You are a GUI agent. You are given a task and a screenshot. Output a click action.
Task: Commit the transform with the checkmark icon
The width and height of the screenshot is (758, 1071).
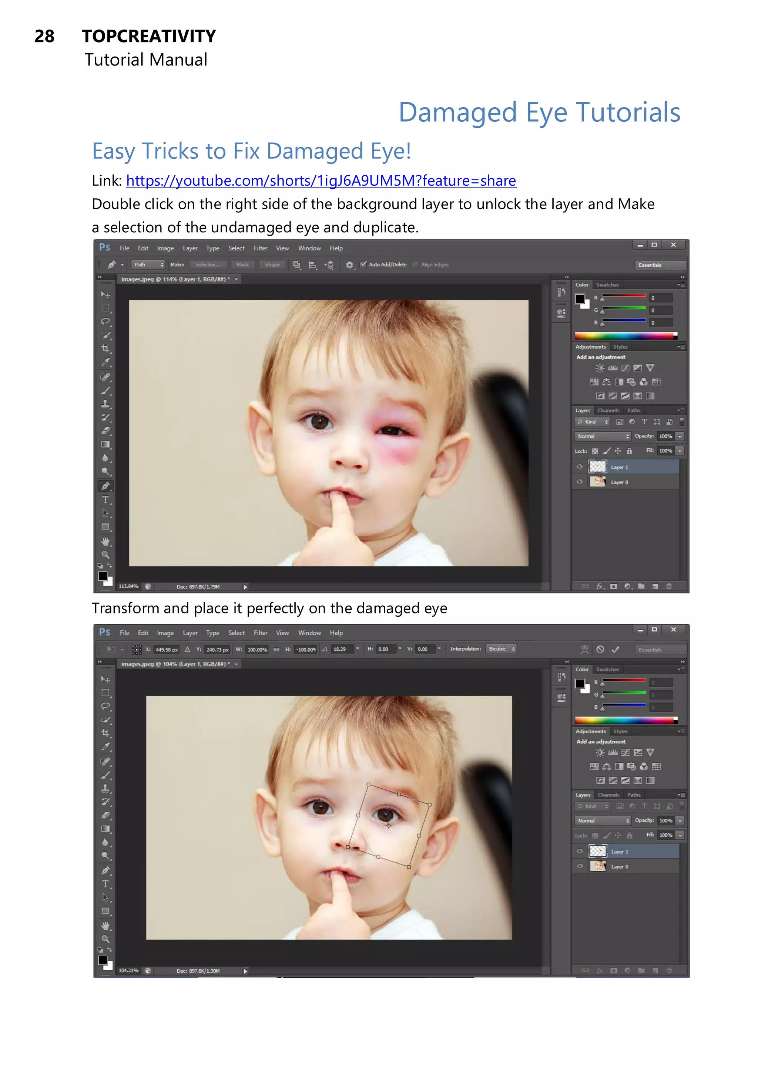615,649
